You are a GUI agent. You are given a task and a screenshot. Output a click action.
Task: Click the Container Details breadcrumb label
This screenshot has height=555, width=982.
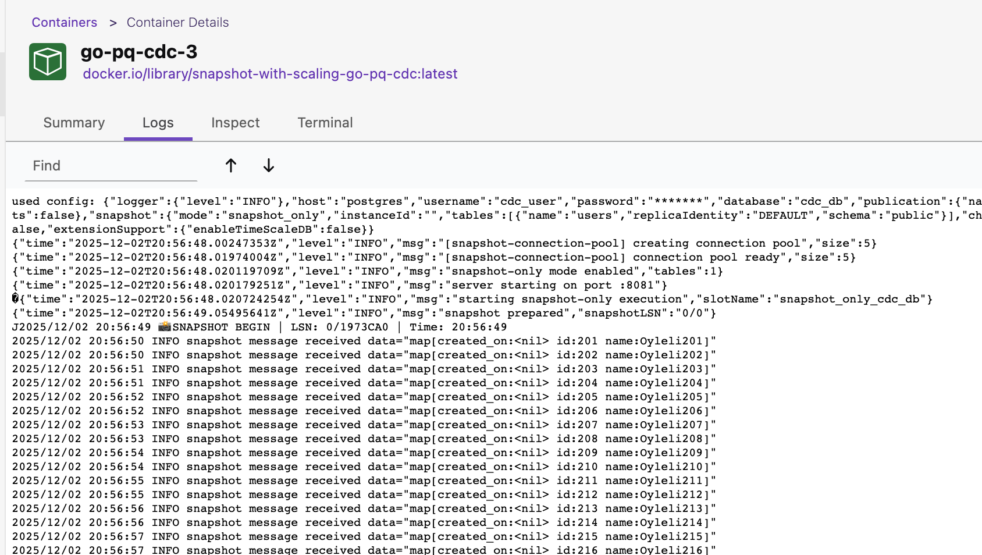pyautogui.click(x=177, y=22)
